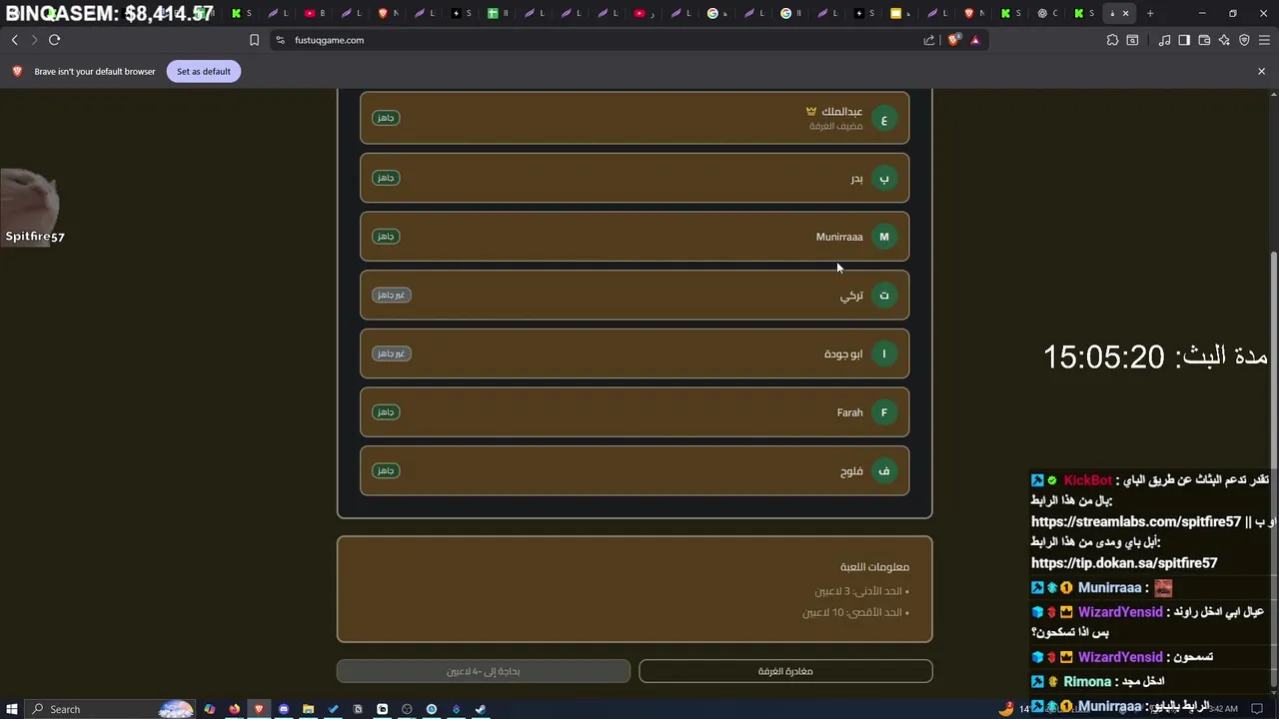Go back to the previous page
Image resolution: width=1279 pixels, height=719 pixels.
(14, 40)
